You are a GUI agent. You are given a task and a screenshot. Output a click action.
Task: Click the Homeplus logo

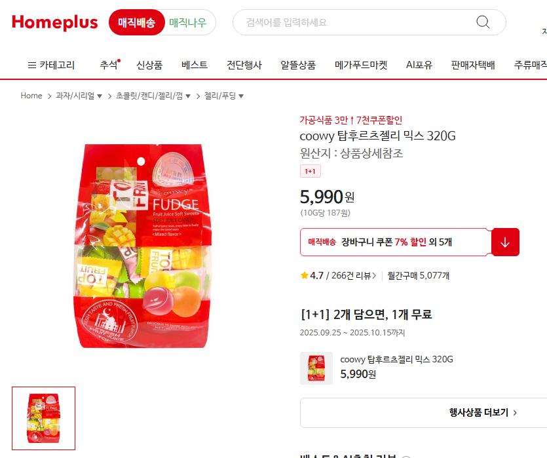pyautogui.click(x=55, y=22)
